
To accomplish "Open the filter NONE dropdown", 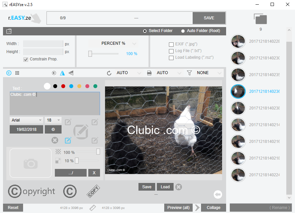I will pyautogui.click(x=209, y=73).
